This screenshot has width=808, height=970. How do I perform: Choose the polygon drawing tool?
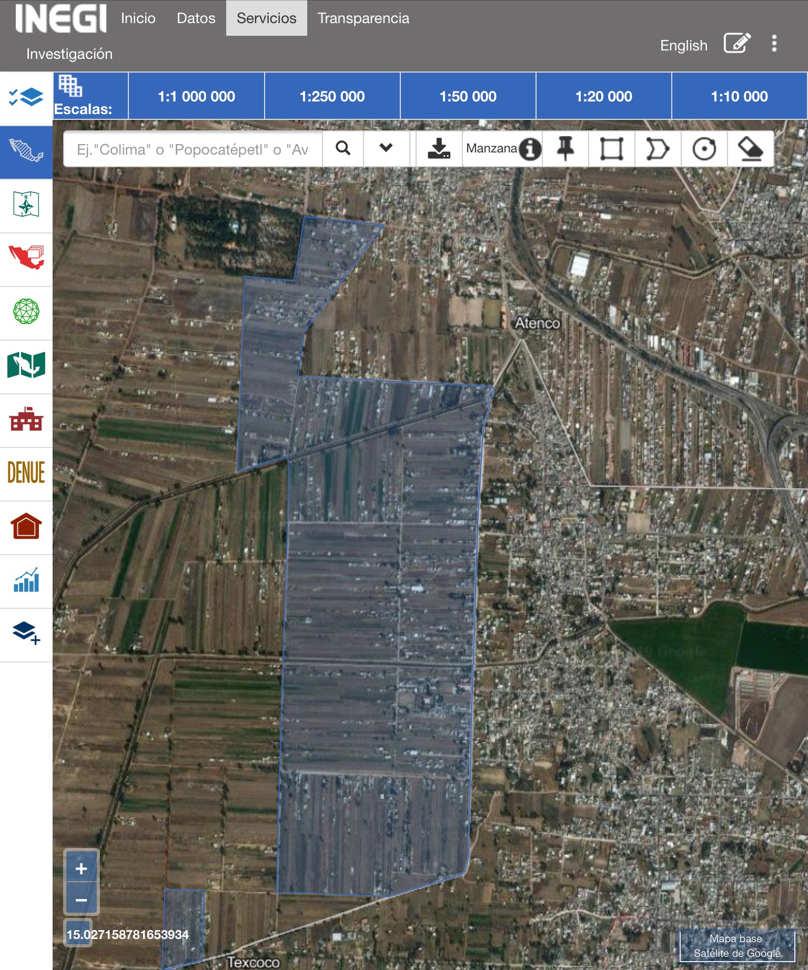[658, 149]
